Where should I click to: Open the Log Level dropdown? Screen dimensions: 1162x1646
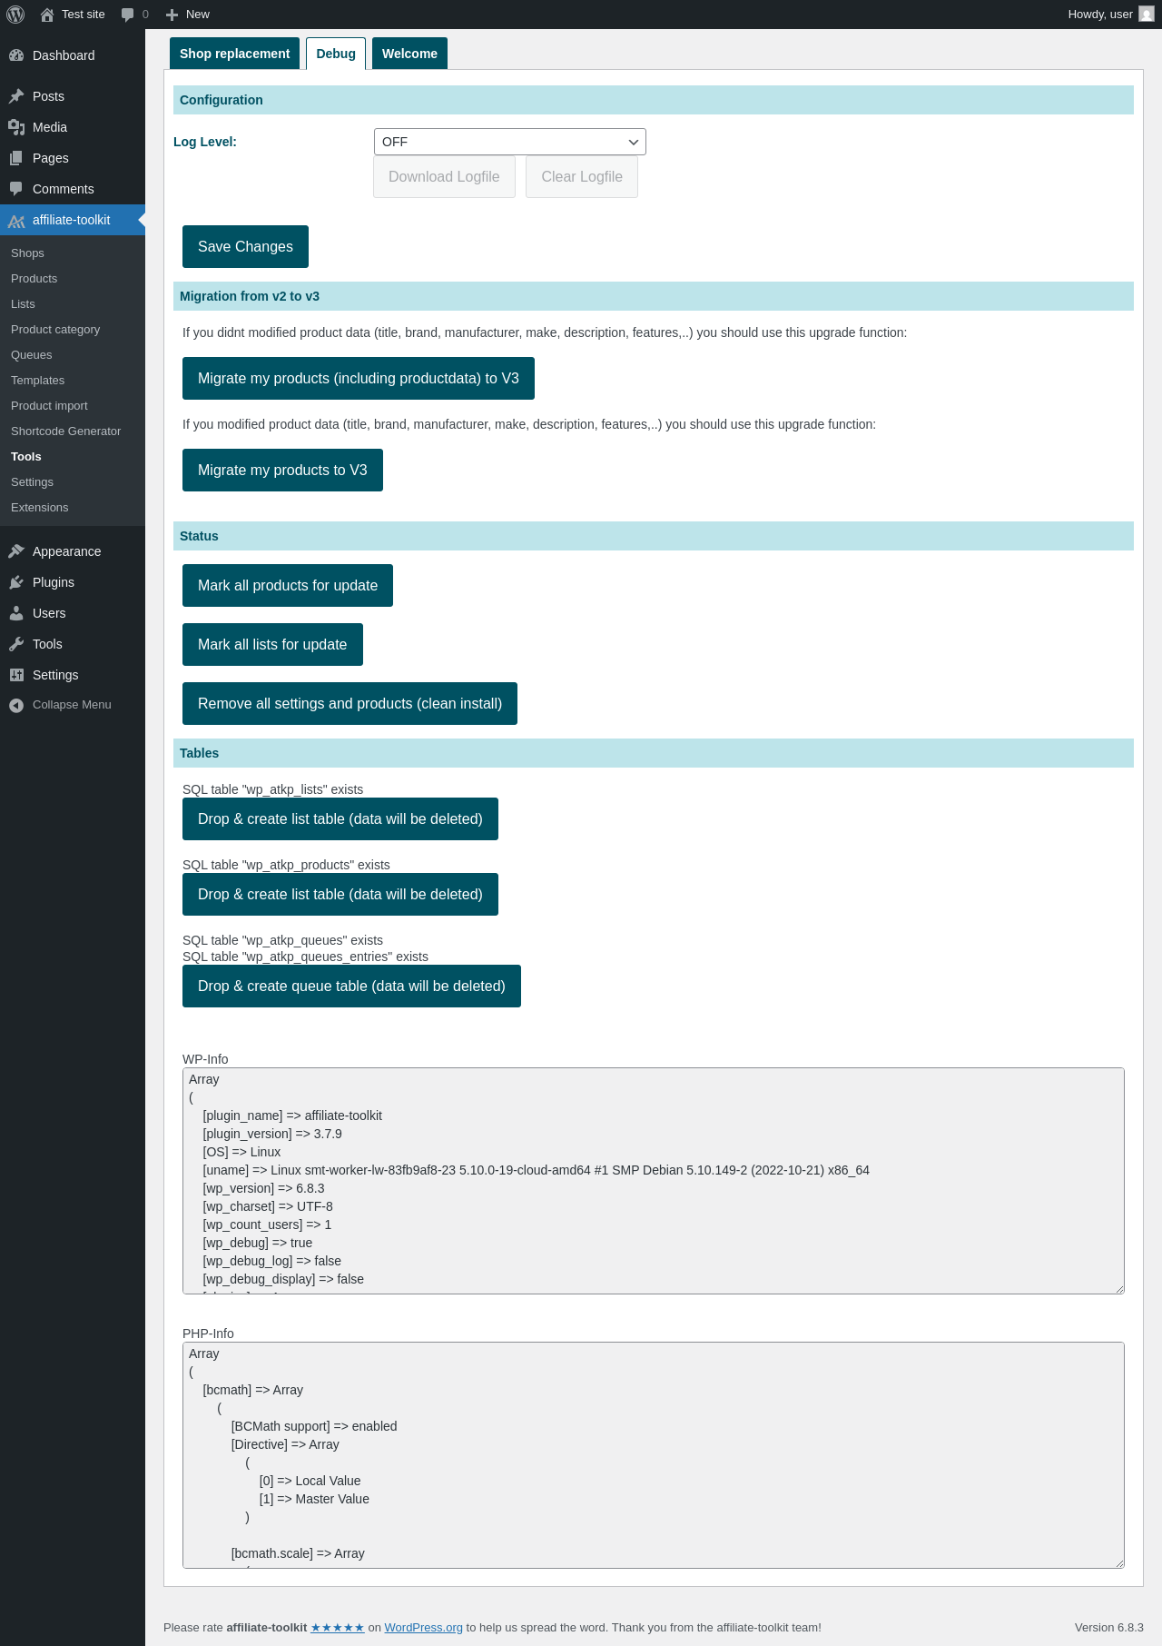(x=510, y=142)
